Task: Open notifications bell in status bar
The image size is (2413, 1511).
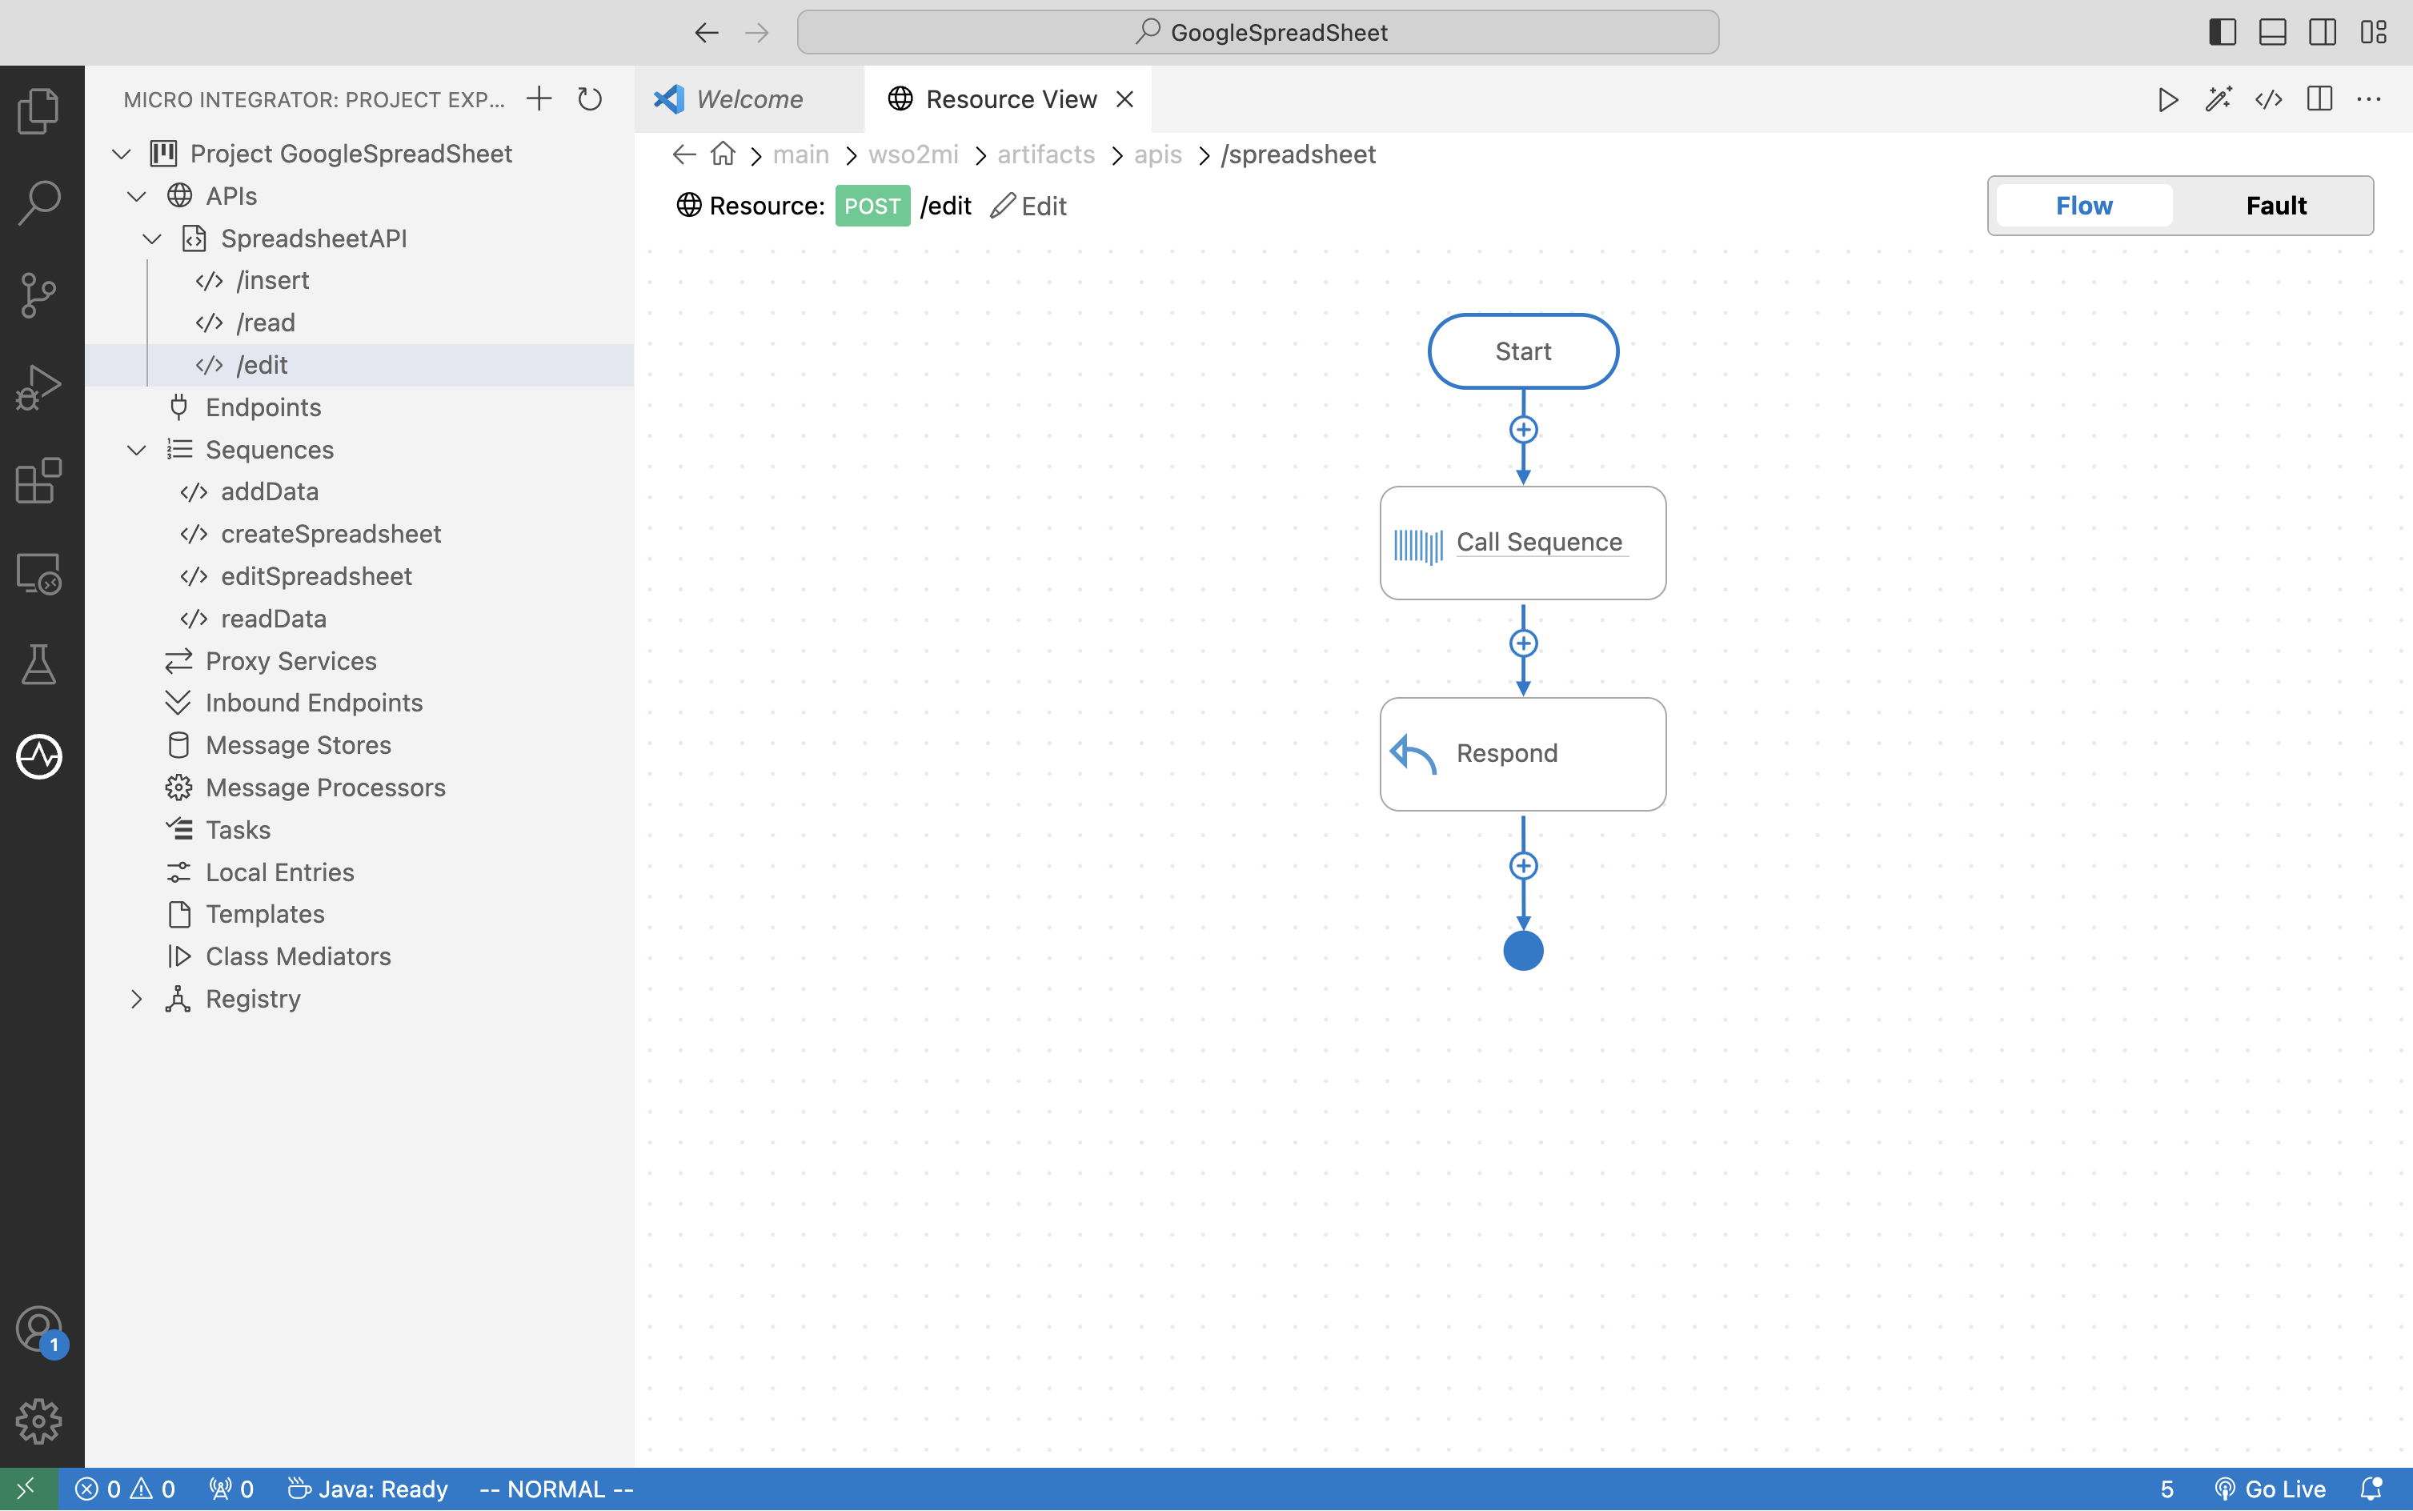Action: pyautogui.click(x=2371, y=1489)
